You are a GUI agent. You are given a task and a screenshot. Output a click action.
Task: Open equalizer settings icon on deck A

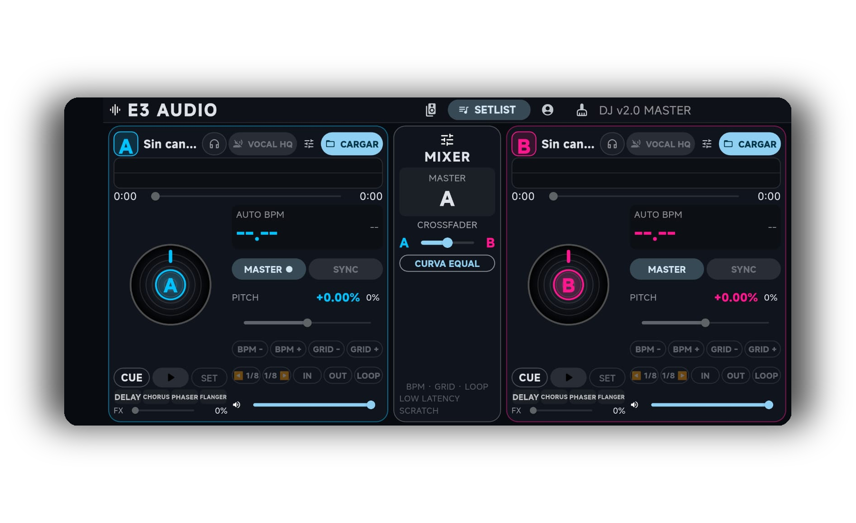(x=309, y=144)
